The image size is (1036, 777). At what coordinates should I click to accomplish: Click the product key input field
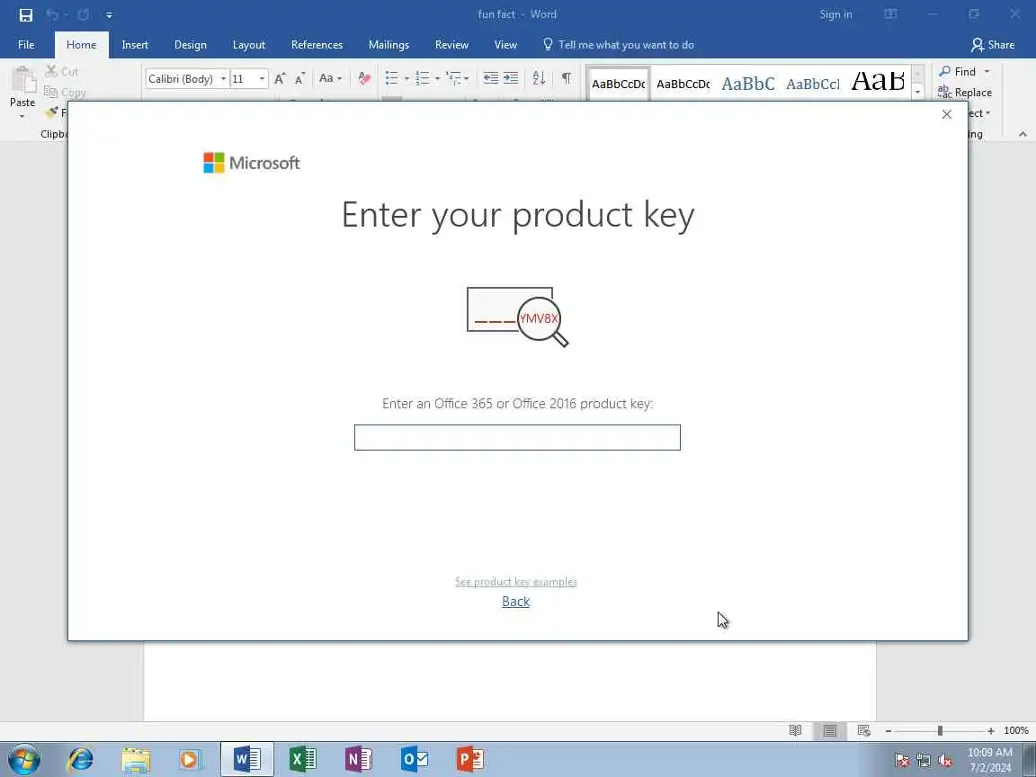point(517,437)
